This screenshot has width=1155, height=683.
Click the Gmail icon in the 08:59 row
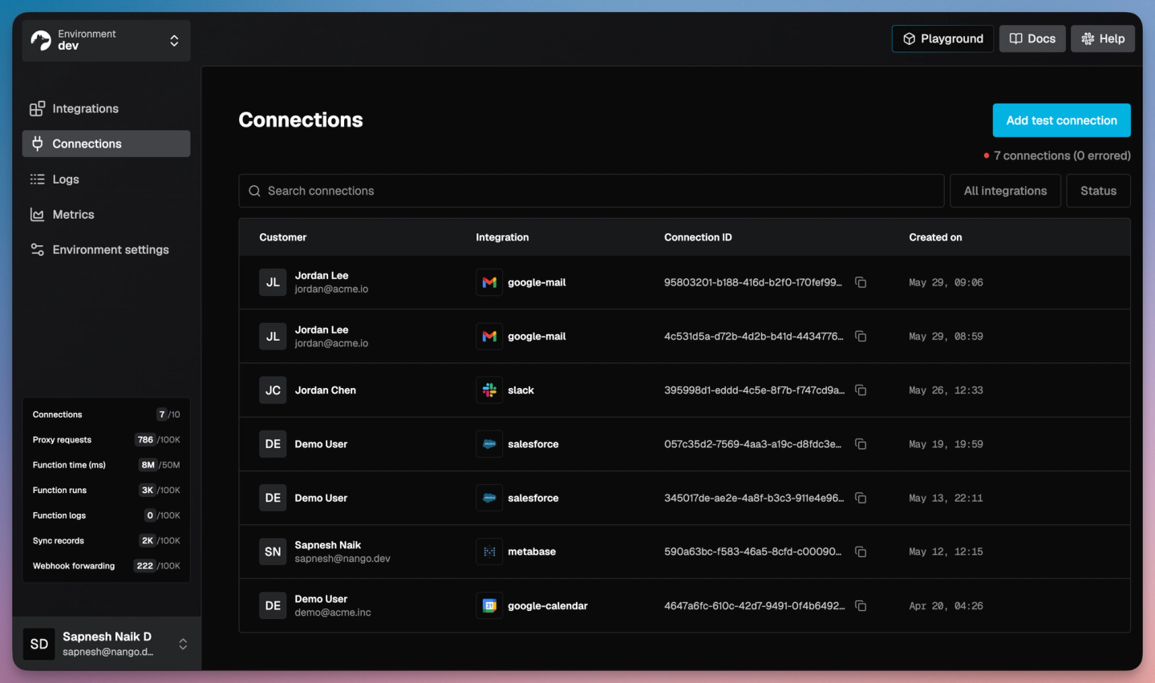tap(489, 336)
